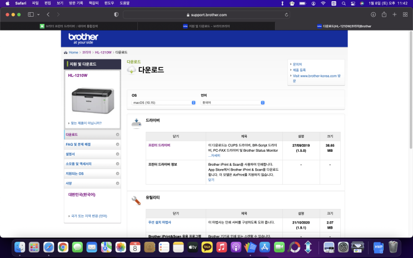
Task: Open the HL-1210W breadcrumb link
Action: pos(103,52)
